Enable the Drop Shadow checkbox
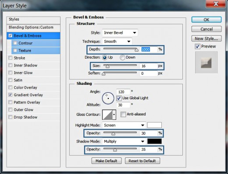Image resolution: width=228 pixels, height=174 pixels. (x=10, y=117)
